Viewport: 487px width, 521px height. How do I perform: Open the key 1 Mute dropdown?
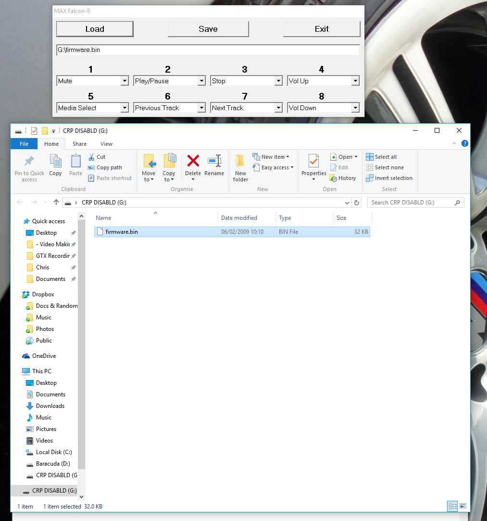click(125, 81)
